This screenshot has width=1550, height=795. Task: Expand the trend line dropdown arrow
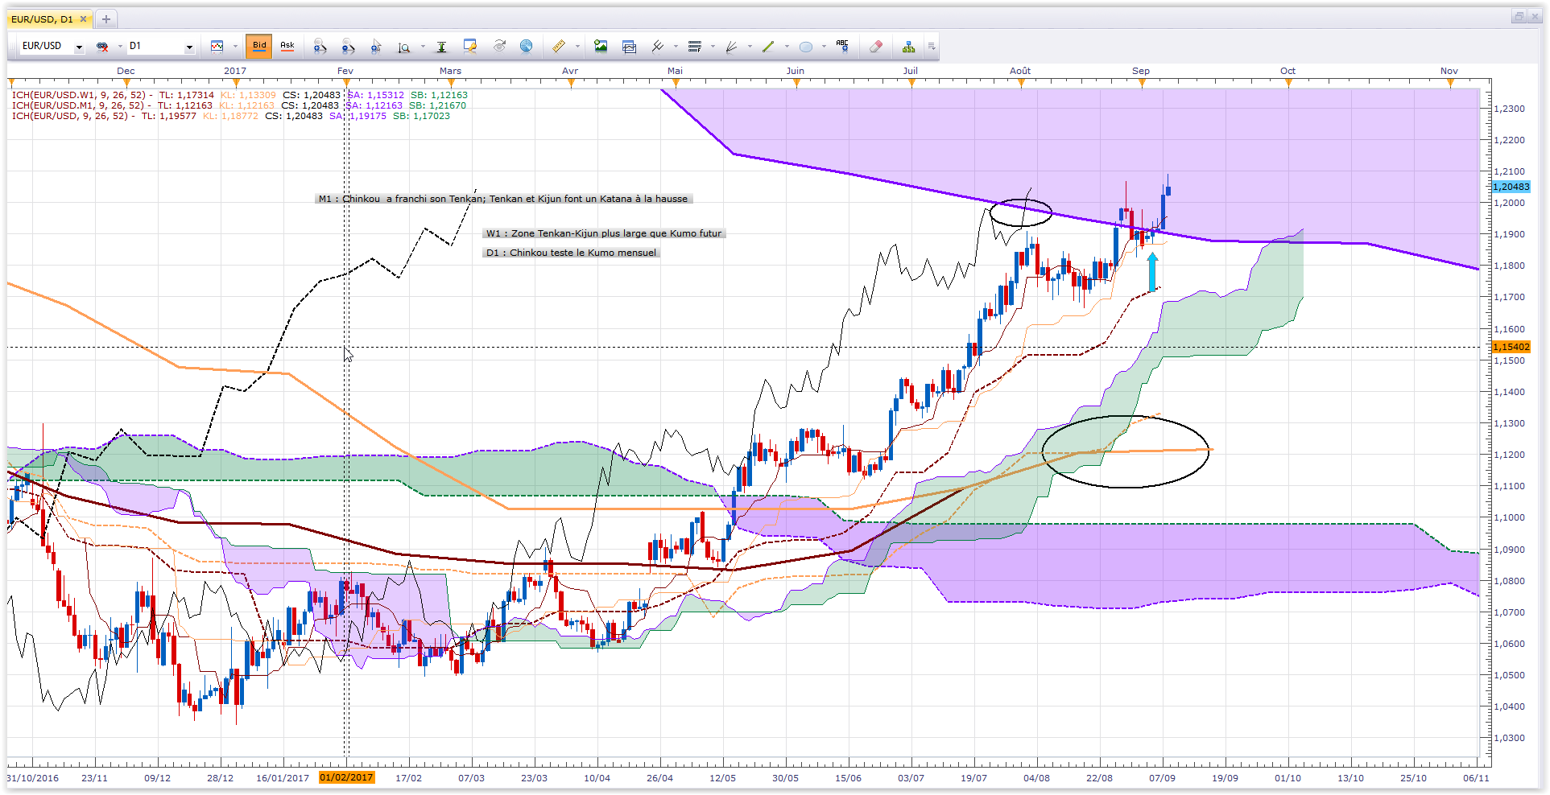pyautogui.click(x=787, y=47)
